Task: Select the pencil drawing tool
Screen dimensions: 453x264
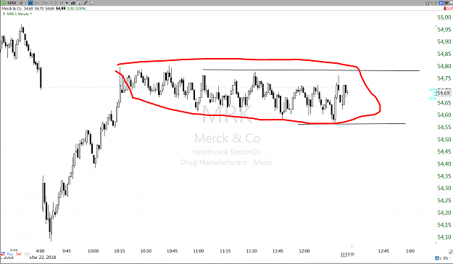Action: pos(86,3)
